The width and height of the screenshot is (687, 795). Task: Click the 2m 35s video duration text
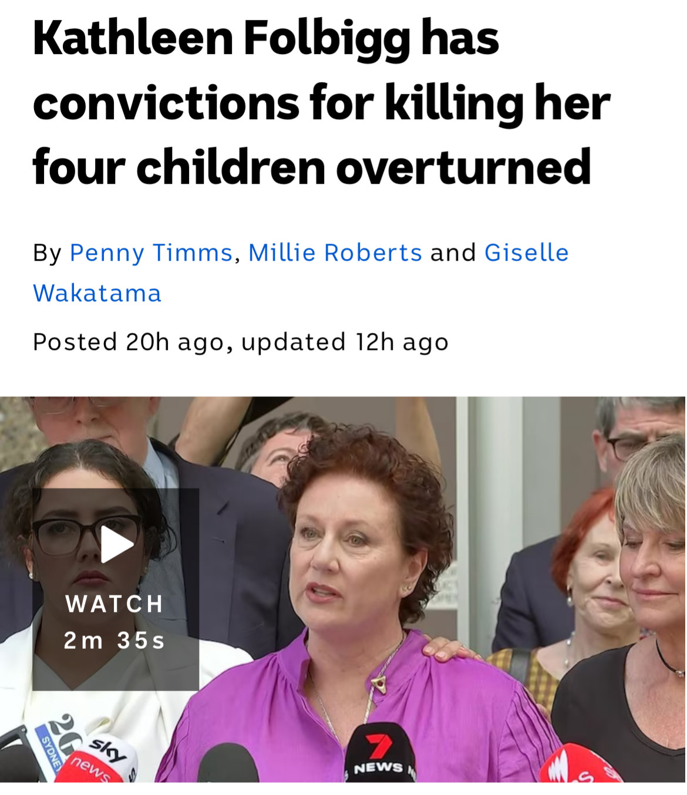114,640
